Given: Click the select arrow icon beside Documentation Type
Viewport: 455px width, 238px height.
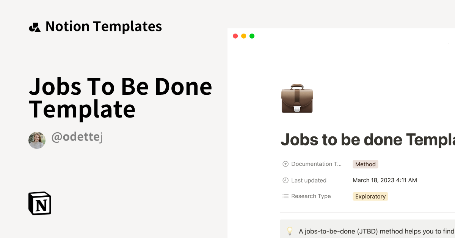Looking at the screenshot, I should (285, 164).
